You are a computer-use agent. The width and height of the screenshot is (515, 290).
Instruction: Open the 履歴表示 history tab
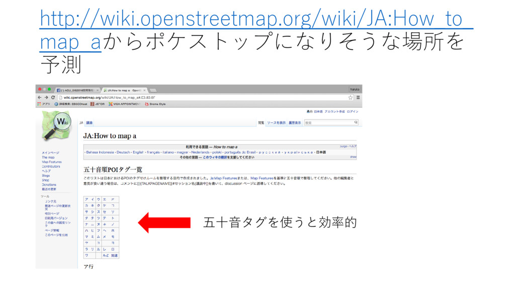[295, 123]
